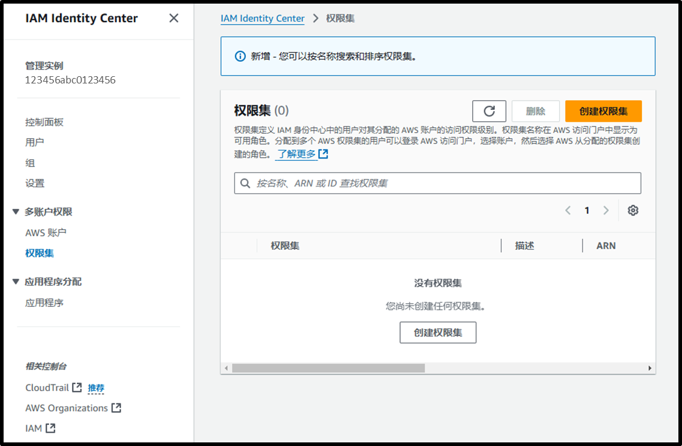The image size is (682, 446).
Task: Open AWS 账户 in the sidebar
Action: coord(46,233)
